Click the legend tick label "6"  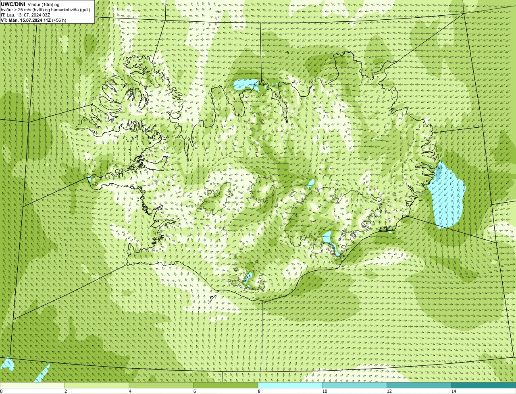(x=194, y=391)
